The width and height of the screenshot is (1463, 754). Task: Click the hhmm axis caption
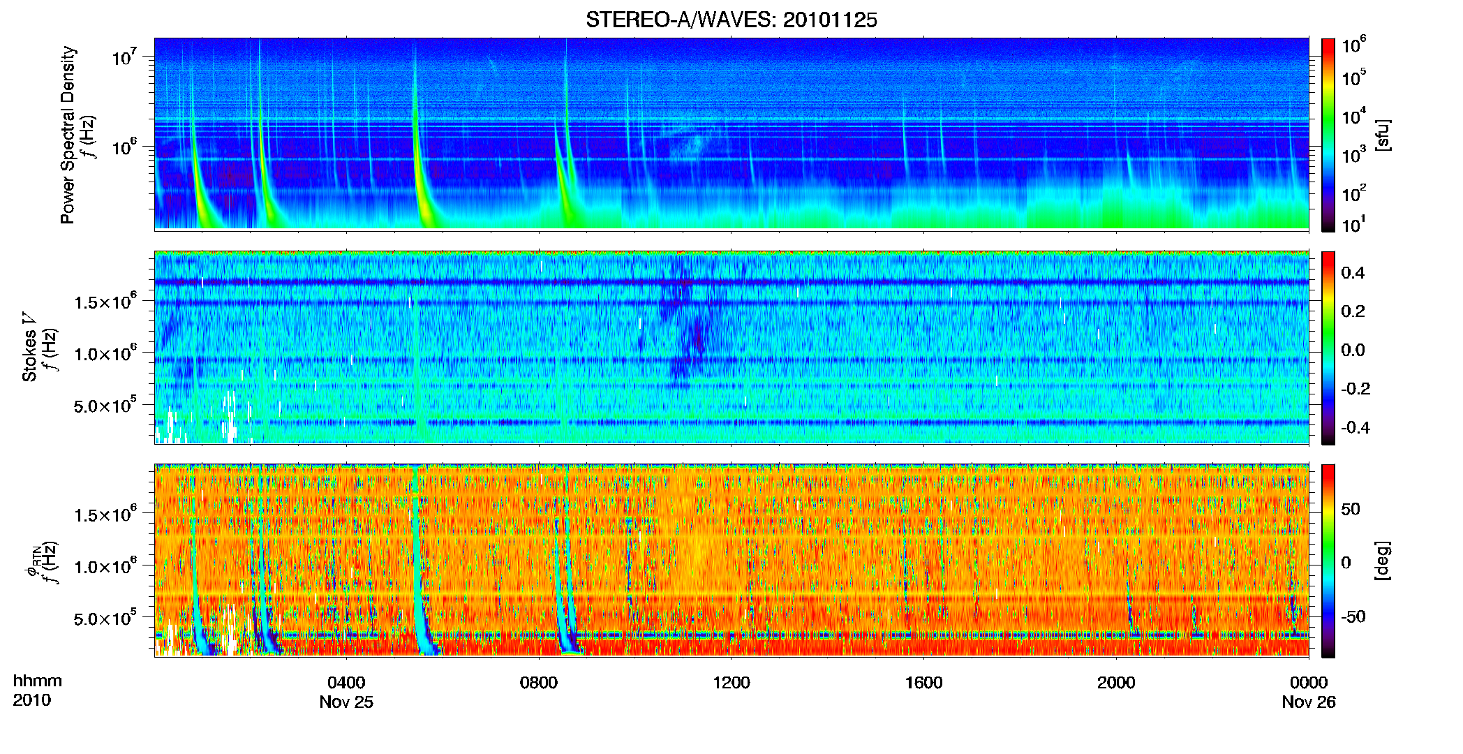point(38,681)
